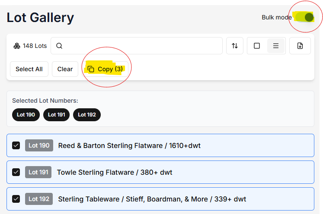Click the sort order arrows icon
The width and height of the screenshot is (323, 214).
tap(235, 46)
